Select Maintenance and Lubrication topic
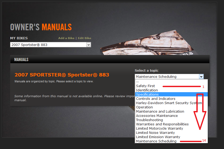The height and width of the screenshot is (149, 224). (160, 112)
